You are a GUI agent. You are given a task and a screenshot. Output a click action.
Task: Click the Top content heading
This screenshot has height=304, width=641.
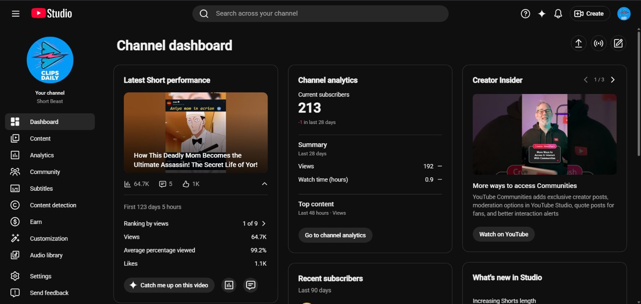tap(316, 204)
